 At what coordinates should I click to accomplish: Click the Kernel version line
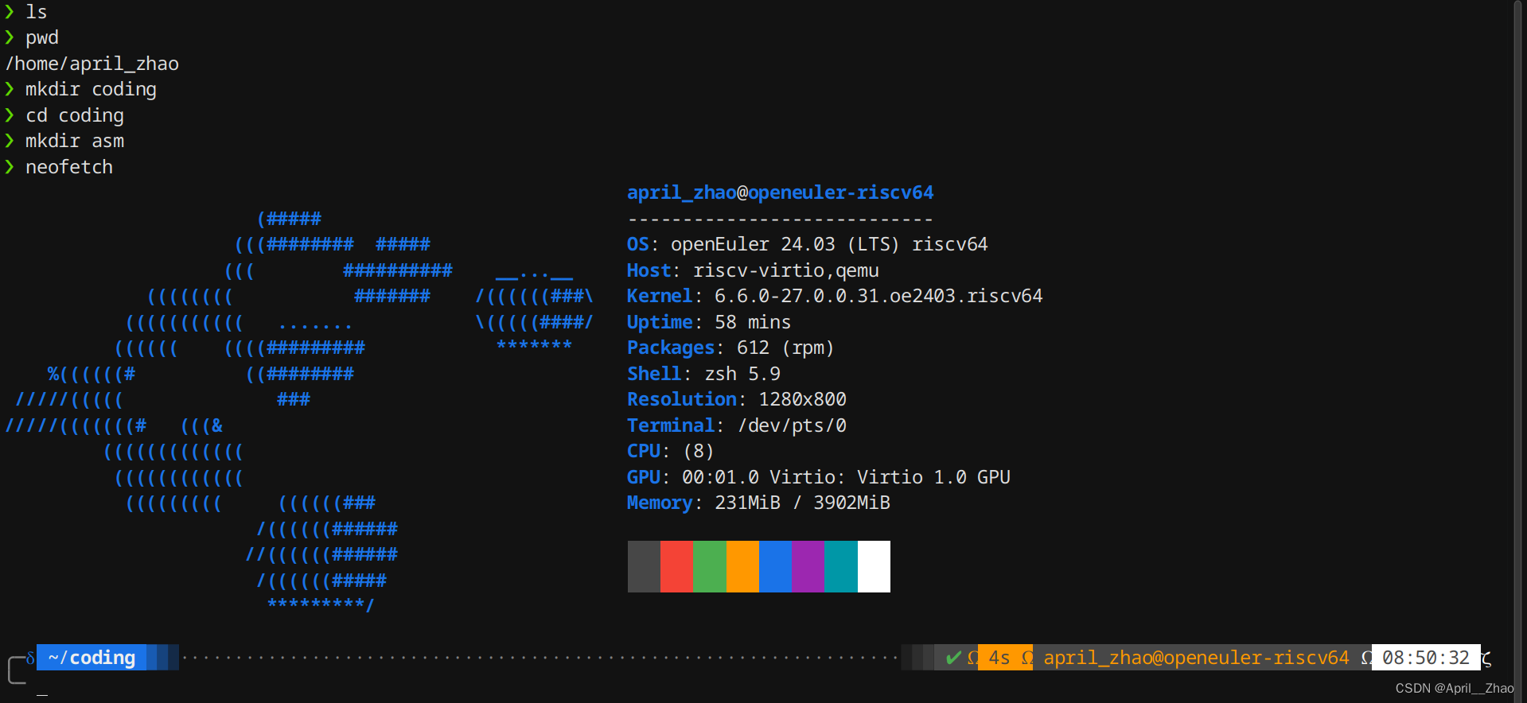click(835, 296)
